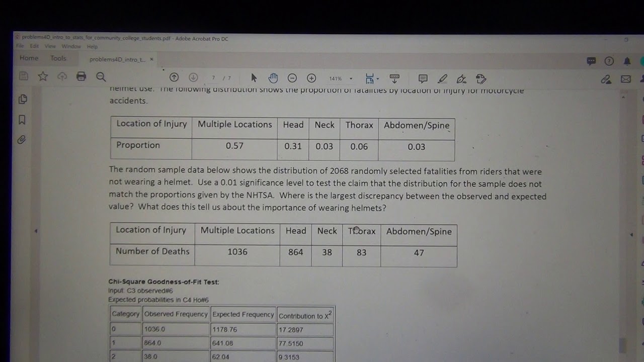Zoom in with the plus icon

point(311,78)
